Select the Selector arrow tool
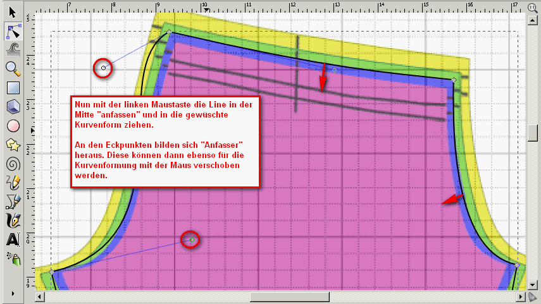This screenshot has height=304, width=541. [x=12, y=11]
